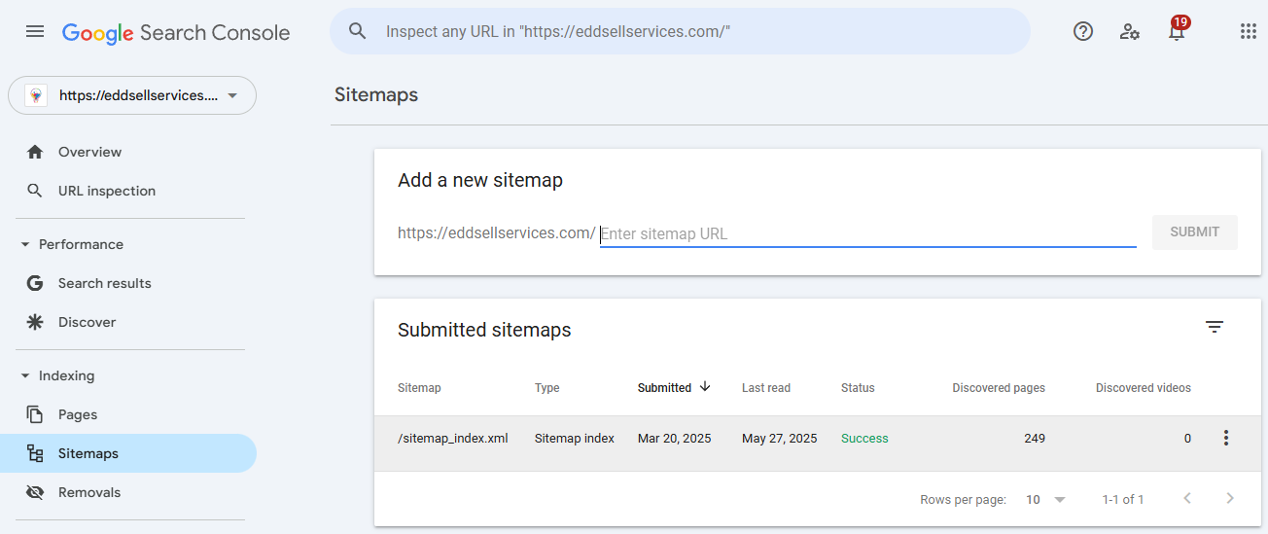Click the Submitted column sort arrow
The width and height of the screenshot is (1268, 534).
tap(705, 386)
